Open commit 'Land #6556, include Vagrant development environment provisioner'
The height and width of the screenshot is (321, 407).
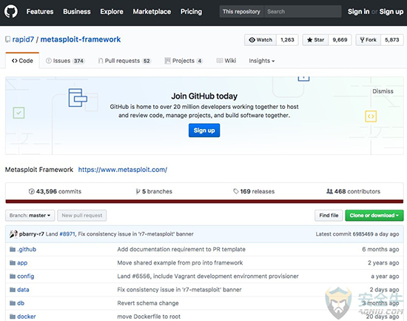(208, 277)
